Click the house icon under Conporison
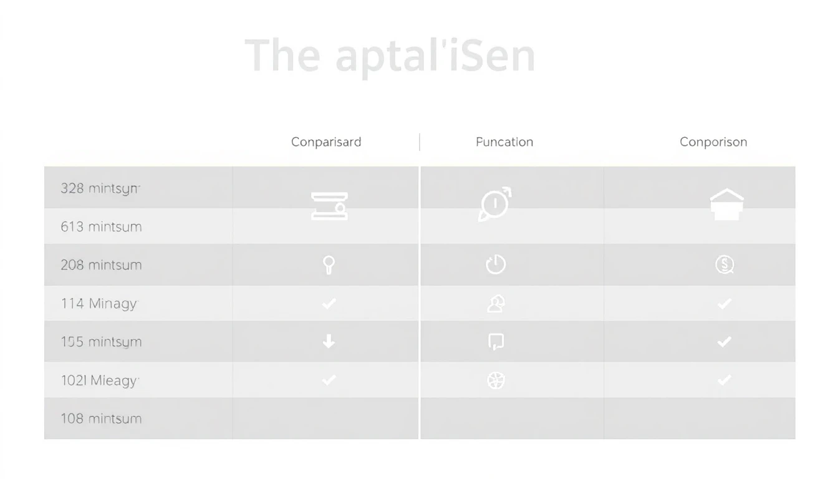The height and width of the screenshot is (479, 838). point(726,205)
